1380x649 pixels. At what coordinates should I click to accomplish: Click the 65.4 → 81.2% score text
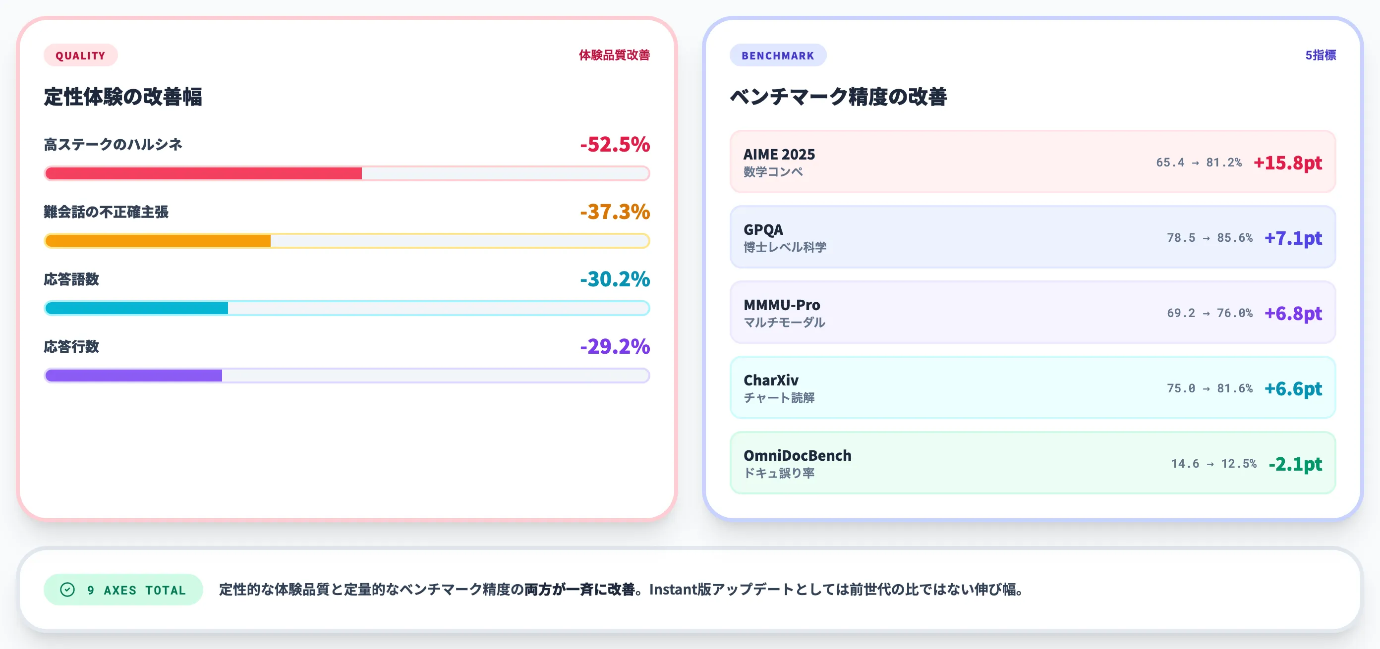point(1199,162)
